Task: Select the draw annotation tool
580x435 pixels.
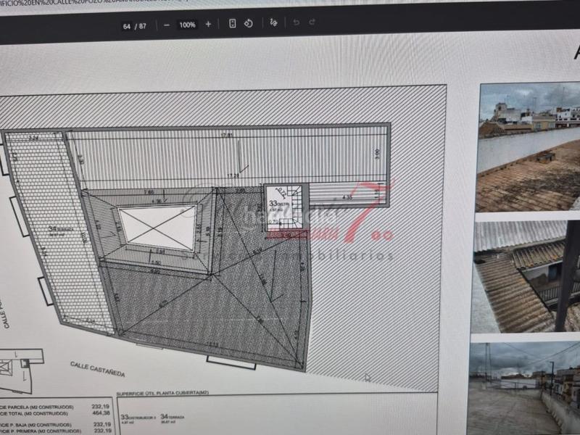Action: (273, 23)
